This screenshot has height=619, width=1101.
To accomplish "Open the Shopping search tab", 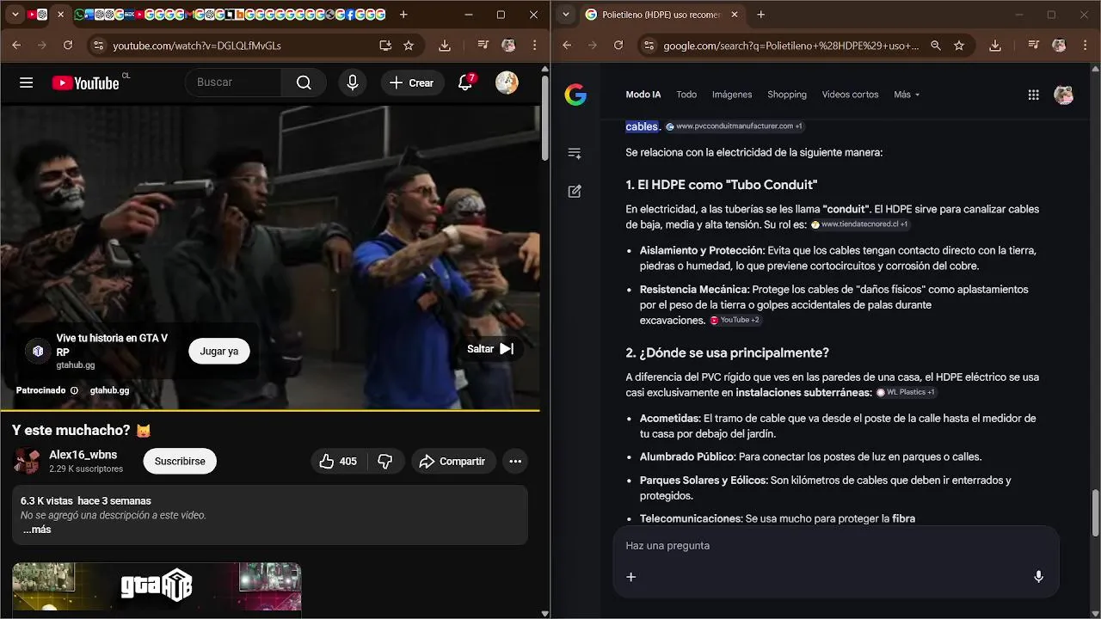I will (x=787, y=95).
